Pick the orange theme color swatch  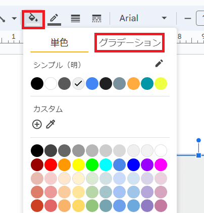(x=133, y=83)
